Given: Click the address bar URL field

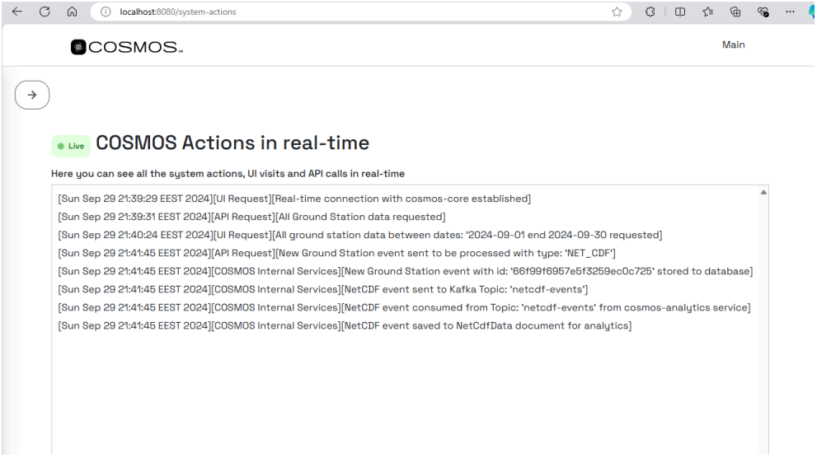Looking at the screenshot, I should click(x=330, y=11).
